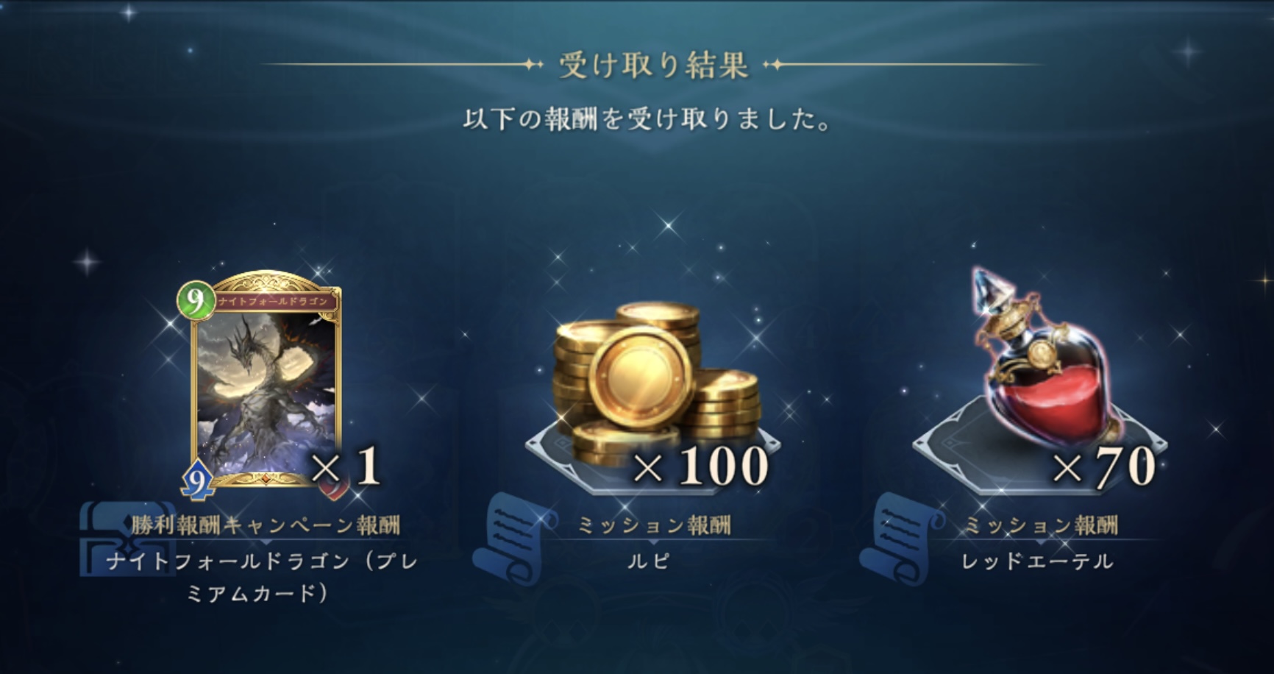This screenshot has width=1274, height=674.
Task: Click the 受け取り結果 title header
Action: click(x=653, y=65)
